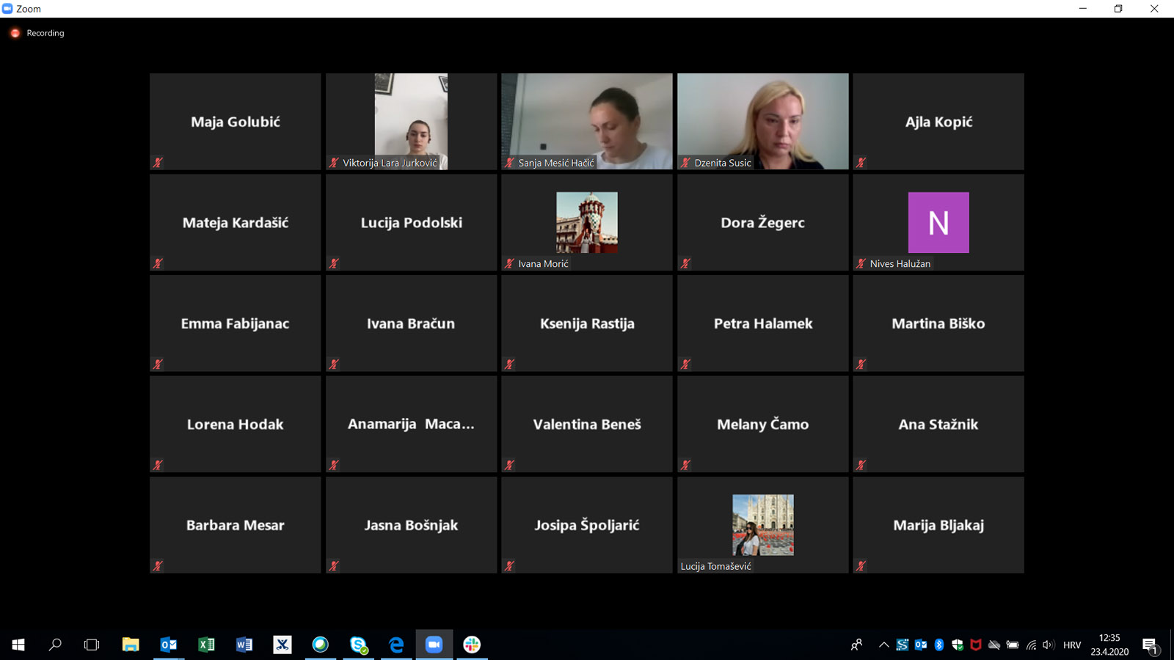Screen dimensions: 1174x660
Task: Click muted mic icon on Barbara Mesar tile
Action: (x=158, y=566)
